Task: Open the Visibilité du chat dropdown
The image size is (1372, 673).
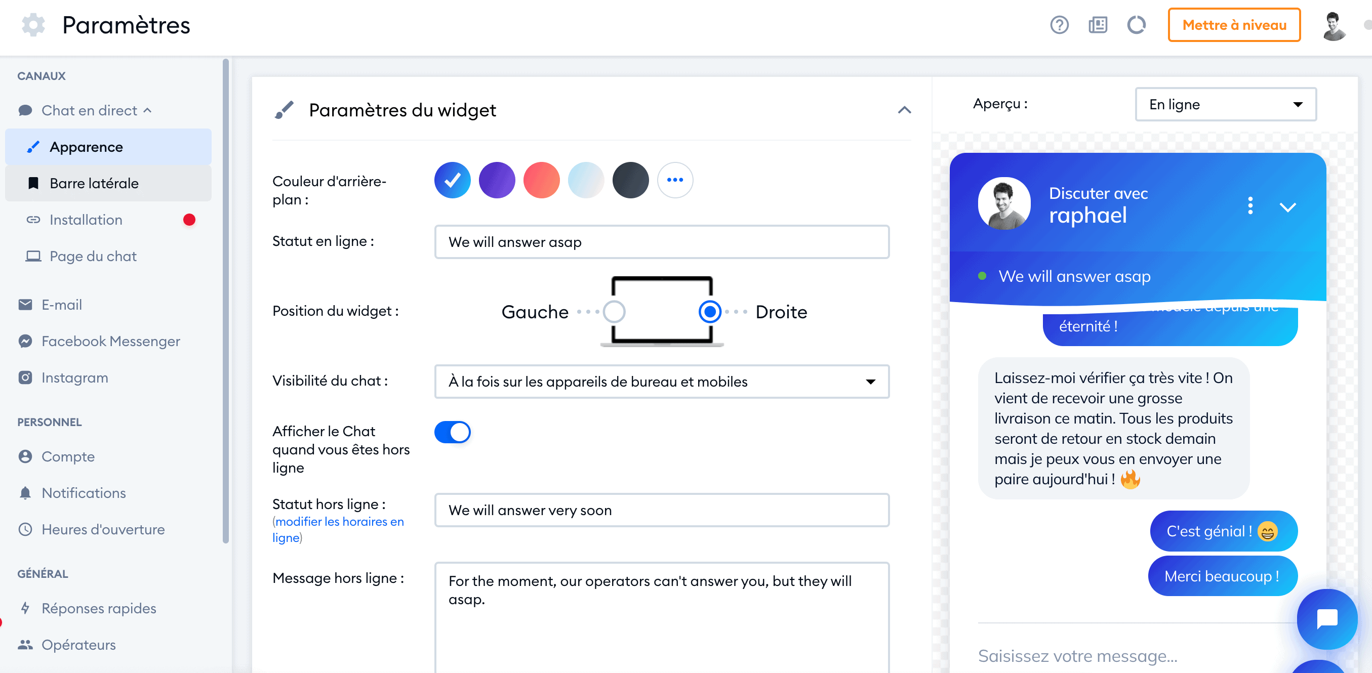Action: (x=662, y=381)
